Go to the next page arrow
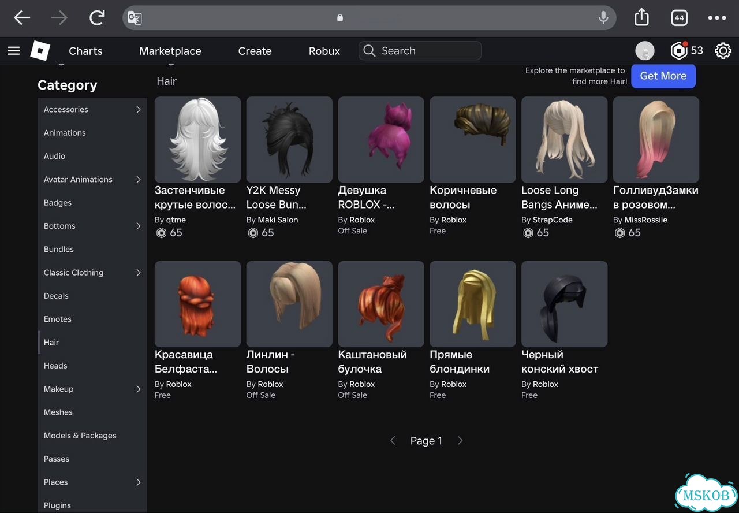 [x=460, y=441]
